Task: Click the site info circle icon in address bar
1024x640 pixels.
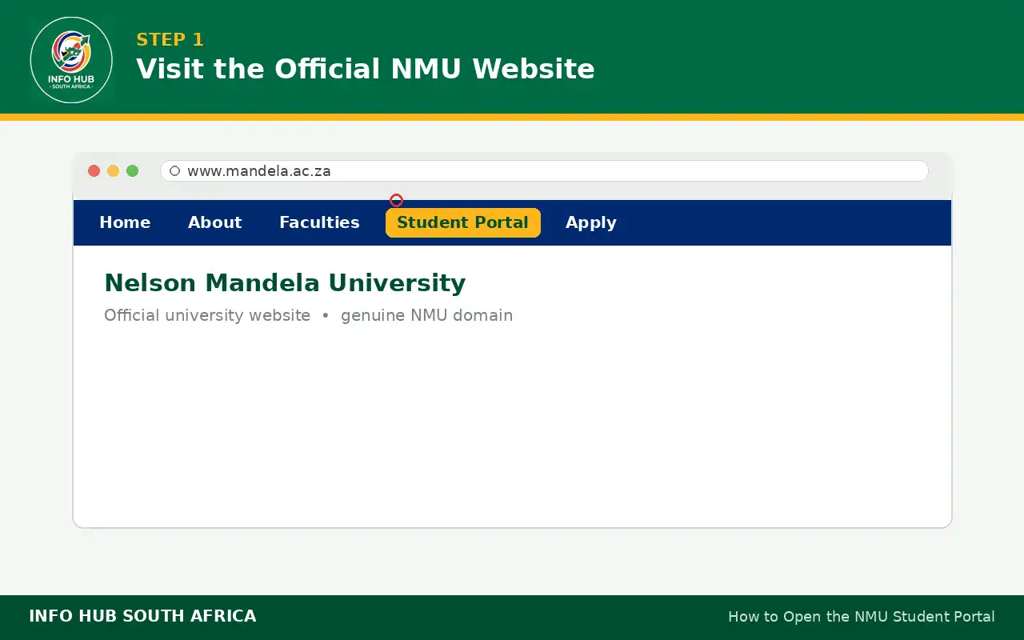Action: click(174, 171)
